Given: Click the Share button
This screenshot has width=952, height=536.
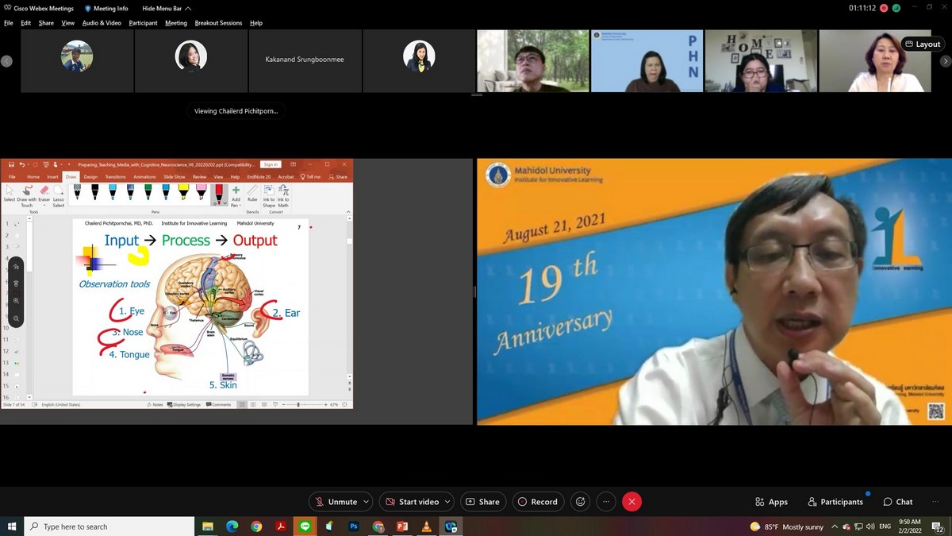Looking at the screenshot, I should point(482,502).
